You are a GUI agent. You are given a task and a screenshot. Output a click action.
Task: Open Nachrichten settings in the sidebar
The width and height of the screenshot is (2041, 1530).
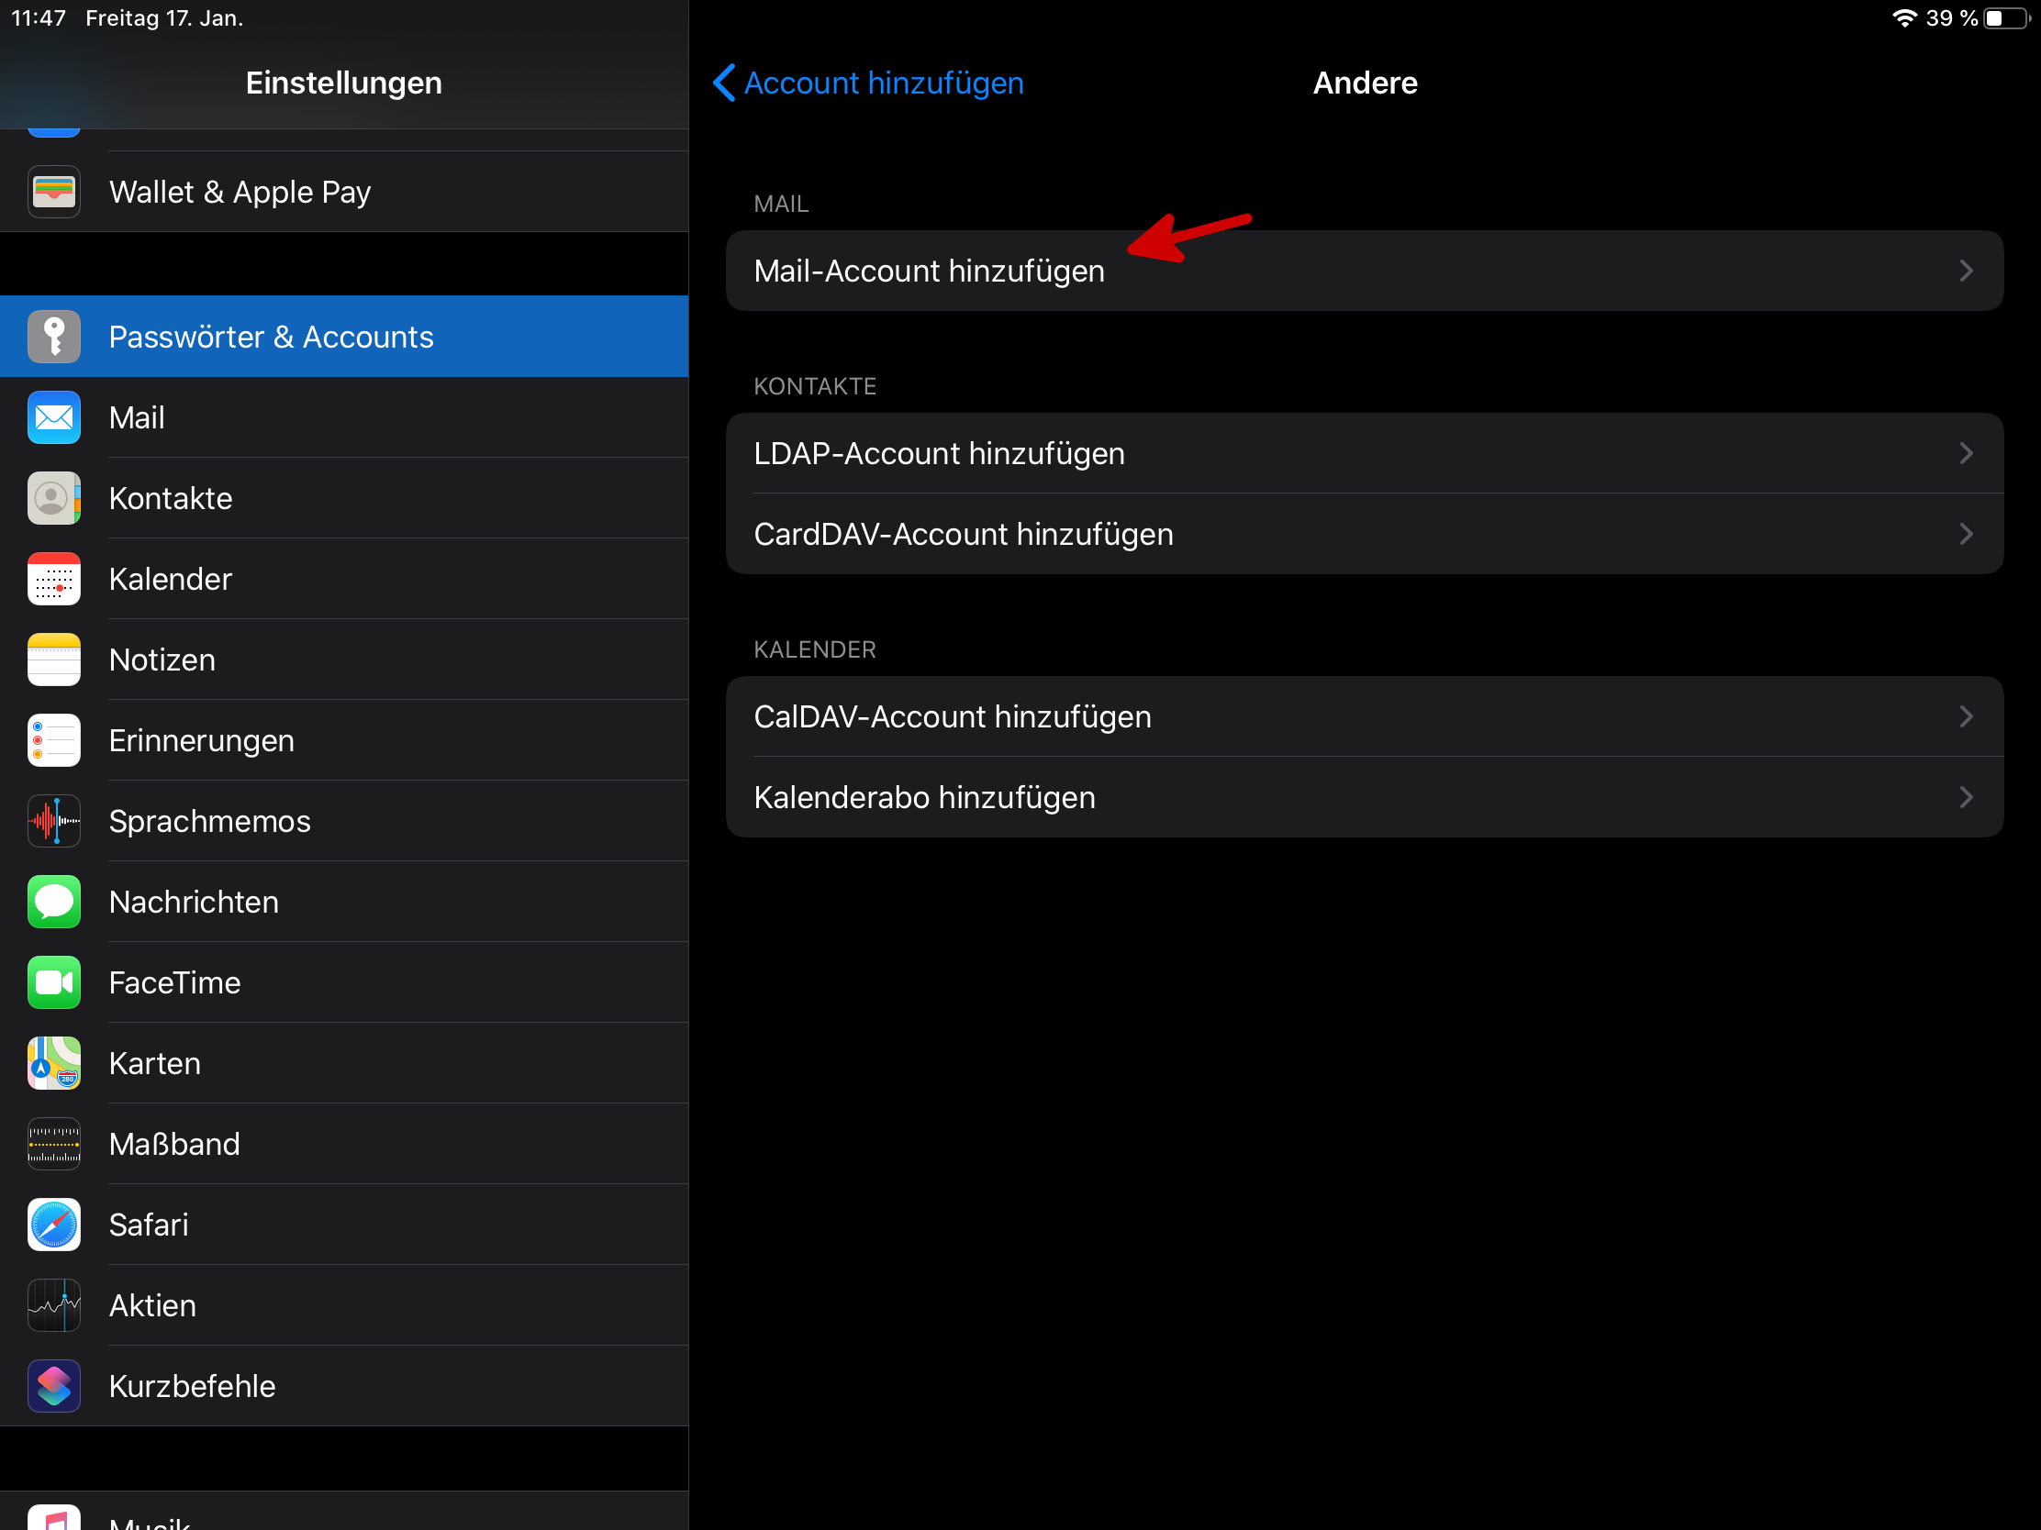(194, 902)
